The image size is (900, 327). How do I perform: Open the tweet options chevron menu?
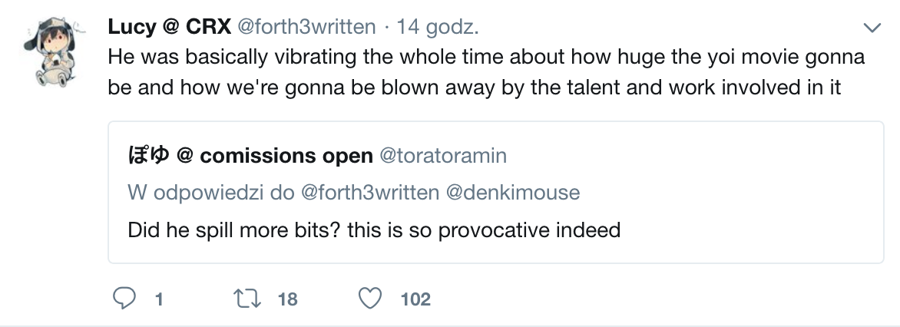872,28
